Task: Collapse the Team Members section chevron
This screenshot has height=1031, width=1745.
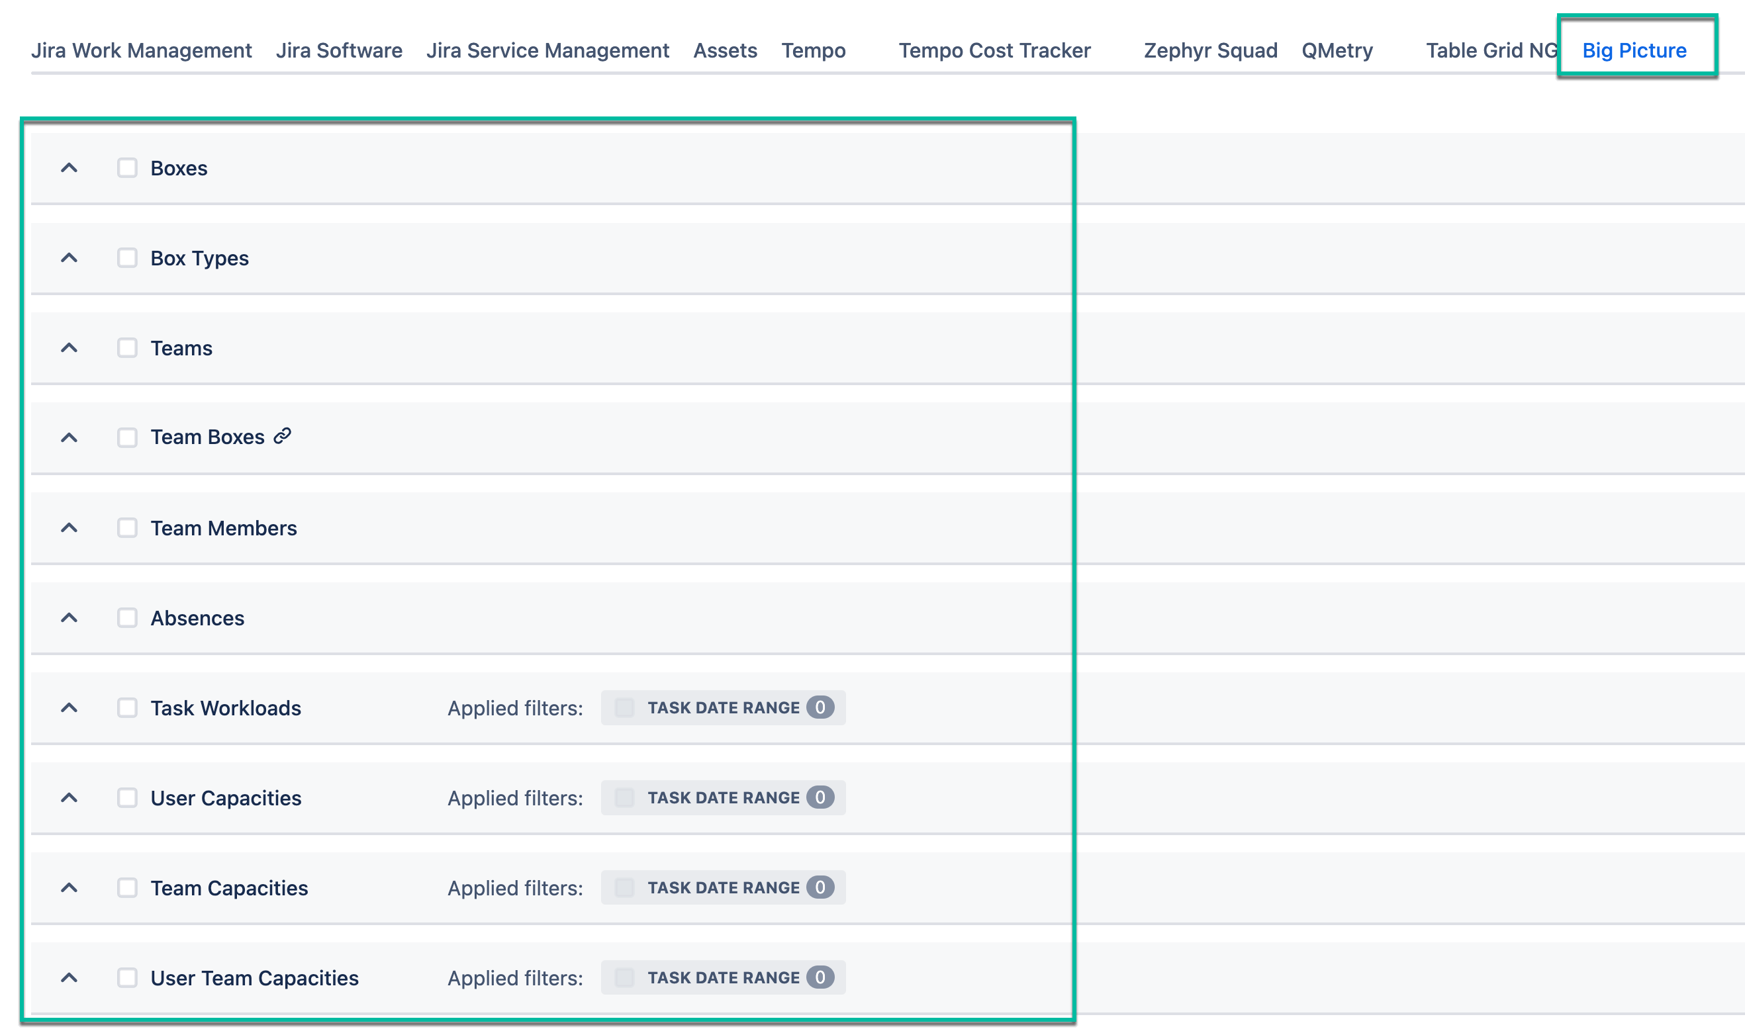Action: [68, 527]
